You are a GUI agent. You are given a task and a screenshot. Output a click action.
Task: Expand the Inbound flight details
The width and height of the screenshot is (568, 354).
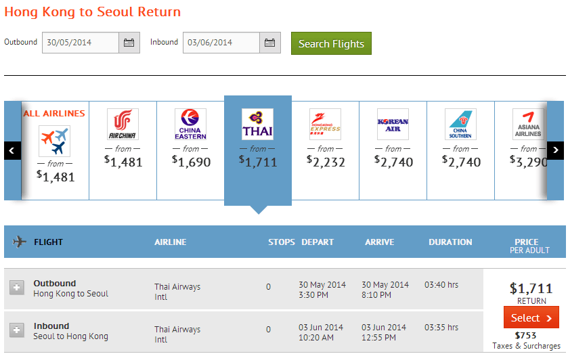[17, 330]
